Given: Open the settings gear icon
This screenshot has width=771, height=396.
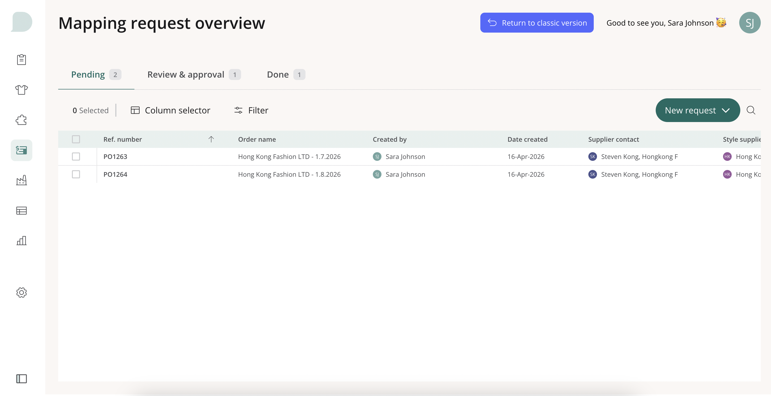Looking at the screenshot, I should click(22, 293).
